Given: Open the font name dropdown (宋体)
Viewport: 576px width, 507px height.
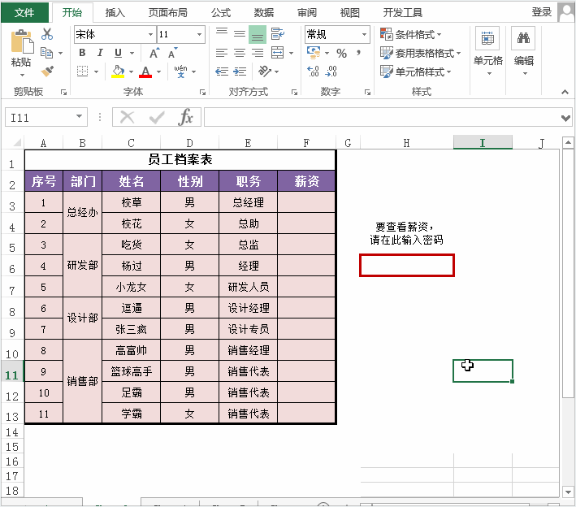Looking at the screenshot, I should 150,35.
